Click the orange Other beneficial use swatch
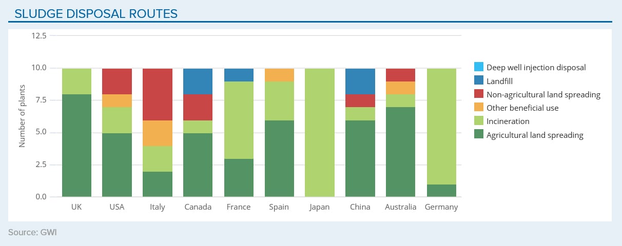 (478, 108)
